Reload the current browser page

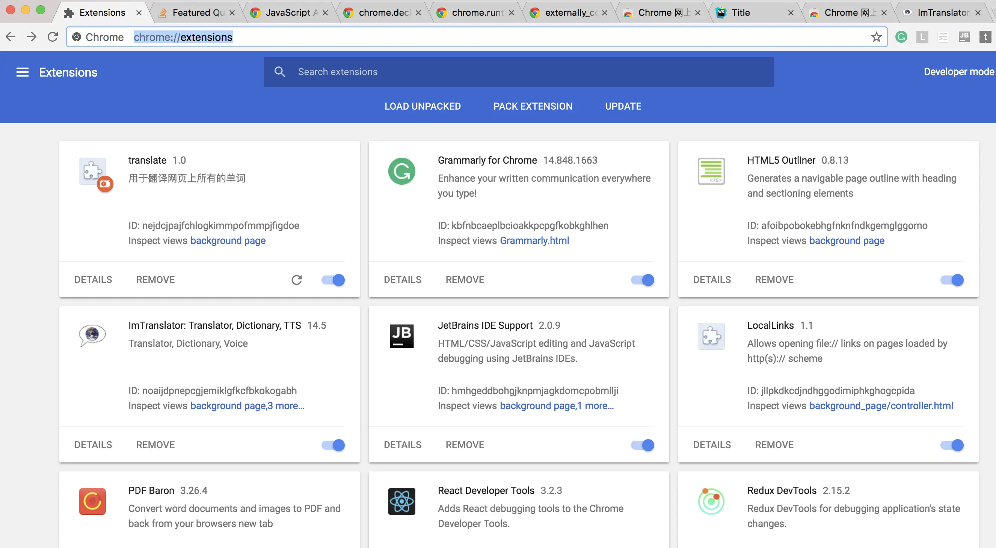[x=53, y=37]
